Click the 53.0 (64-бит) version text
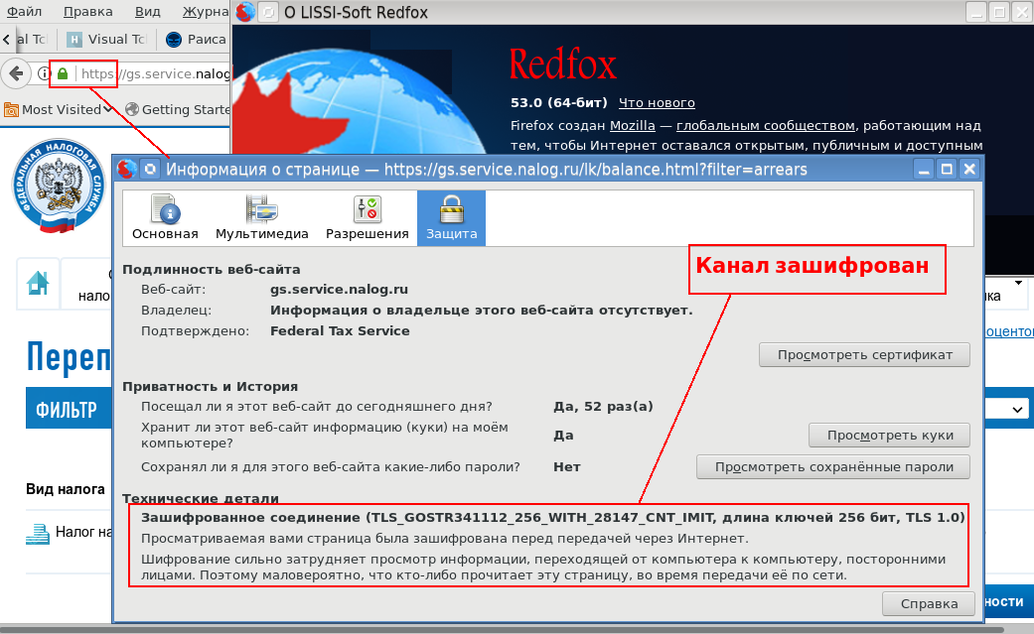1034x634 pixels. (x=558, y=103)
